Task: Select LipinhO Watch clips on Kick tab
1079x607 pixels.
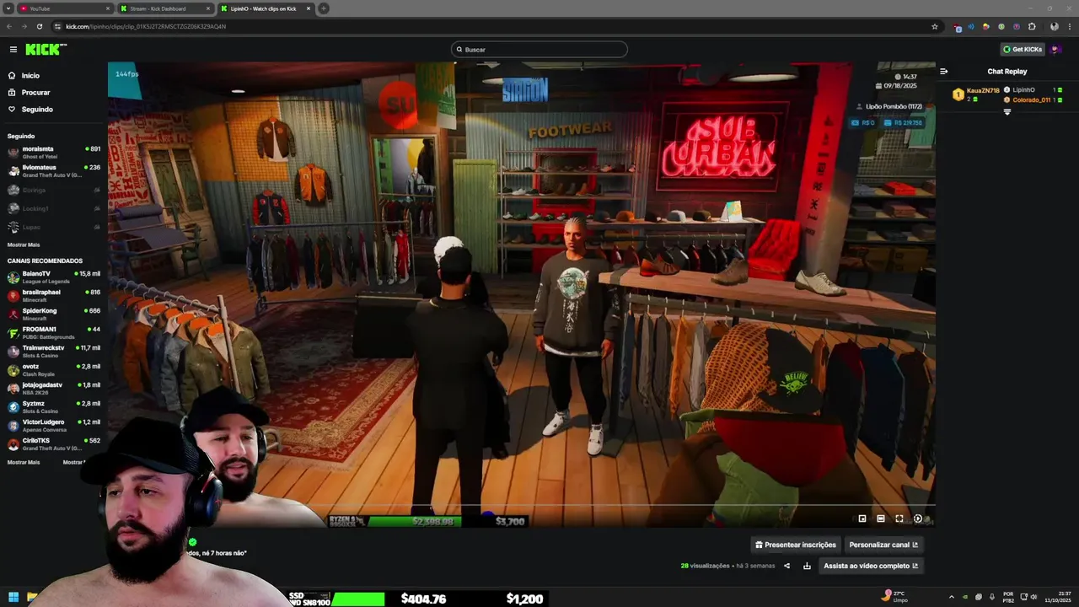Action: coord(265,8)
